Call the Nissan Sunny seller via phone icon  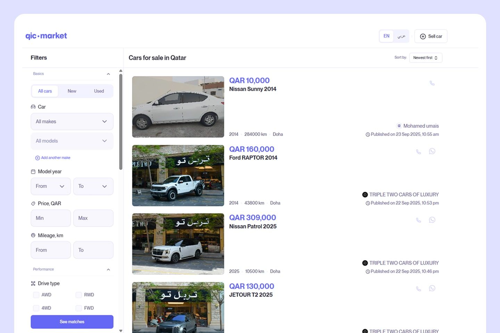(432, 83)
